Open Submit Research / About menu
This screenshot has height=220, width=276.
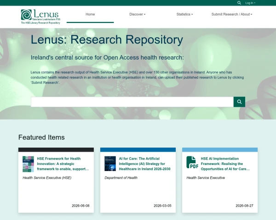(x=232, y=14)
